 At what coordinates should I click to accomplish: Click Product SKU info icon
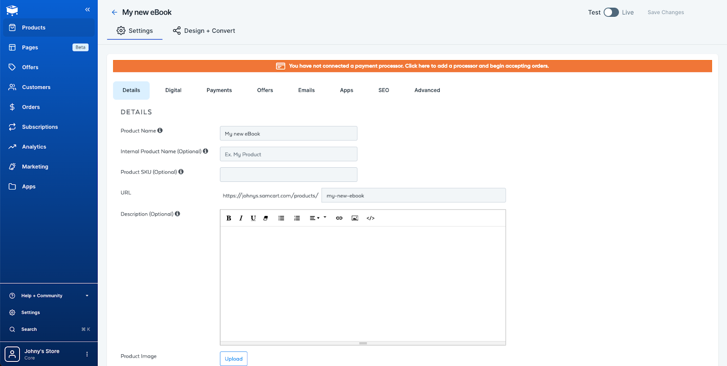181,172
